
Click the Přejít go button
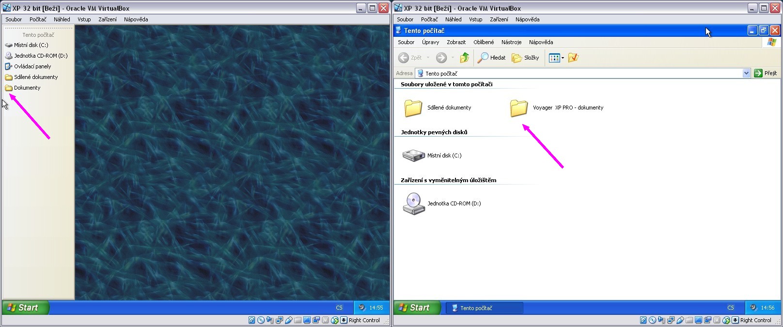tap(766, 73)
